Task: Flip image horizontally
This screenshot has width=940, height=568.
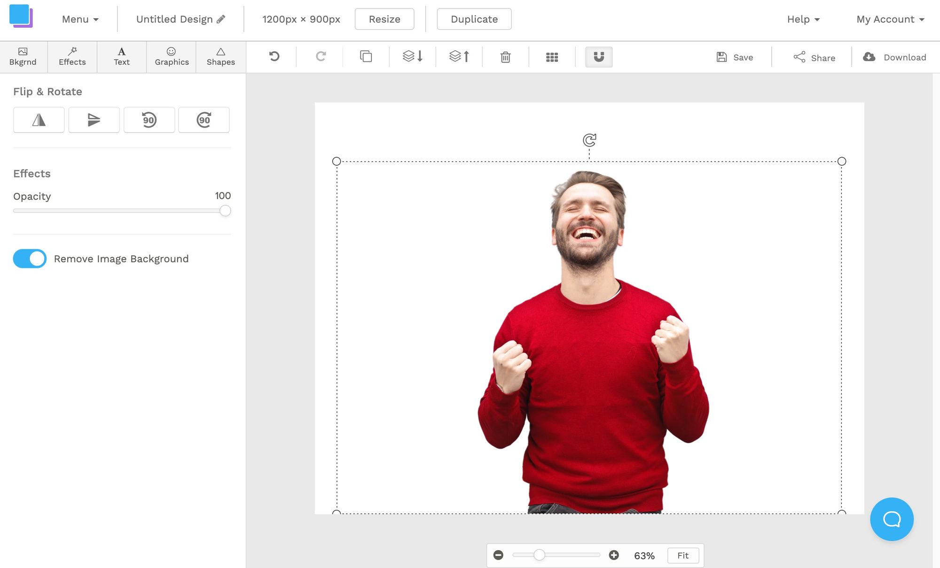Action: click(x=39, y=120)
